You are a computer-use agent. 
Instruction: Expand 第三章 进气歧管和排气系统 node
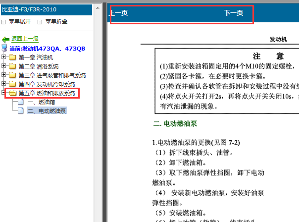click(x=3, y=74)
